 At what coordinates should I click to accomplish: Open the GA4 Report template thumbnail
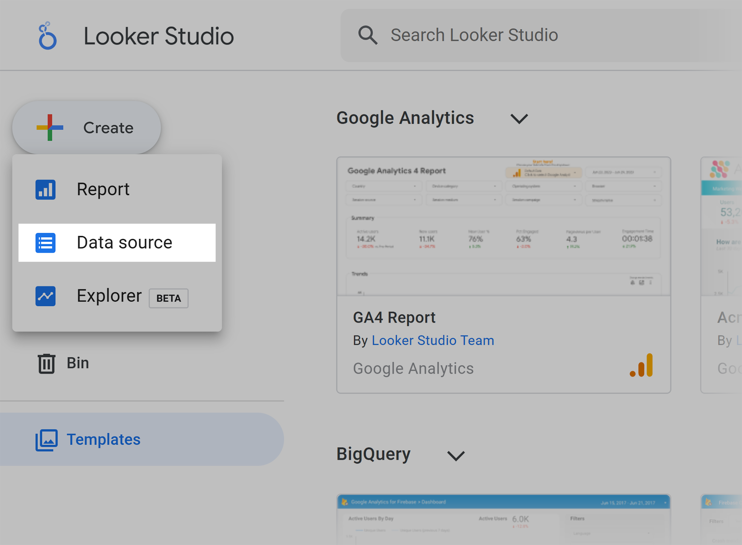click(x=504, y=226)
